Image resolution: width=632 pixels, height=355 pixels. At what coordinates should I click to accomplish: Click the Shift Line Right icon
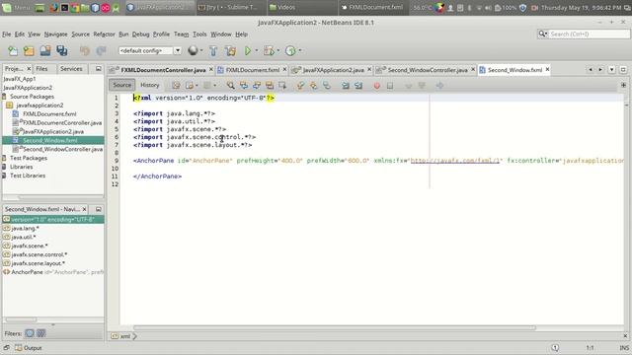click(x=358, y=86)
